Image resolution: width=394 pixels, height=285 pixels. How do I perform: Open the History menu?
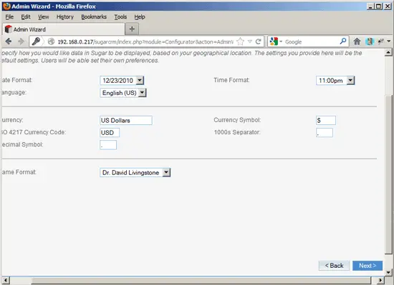[x=64, y=16]
